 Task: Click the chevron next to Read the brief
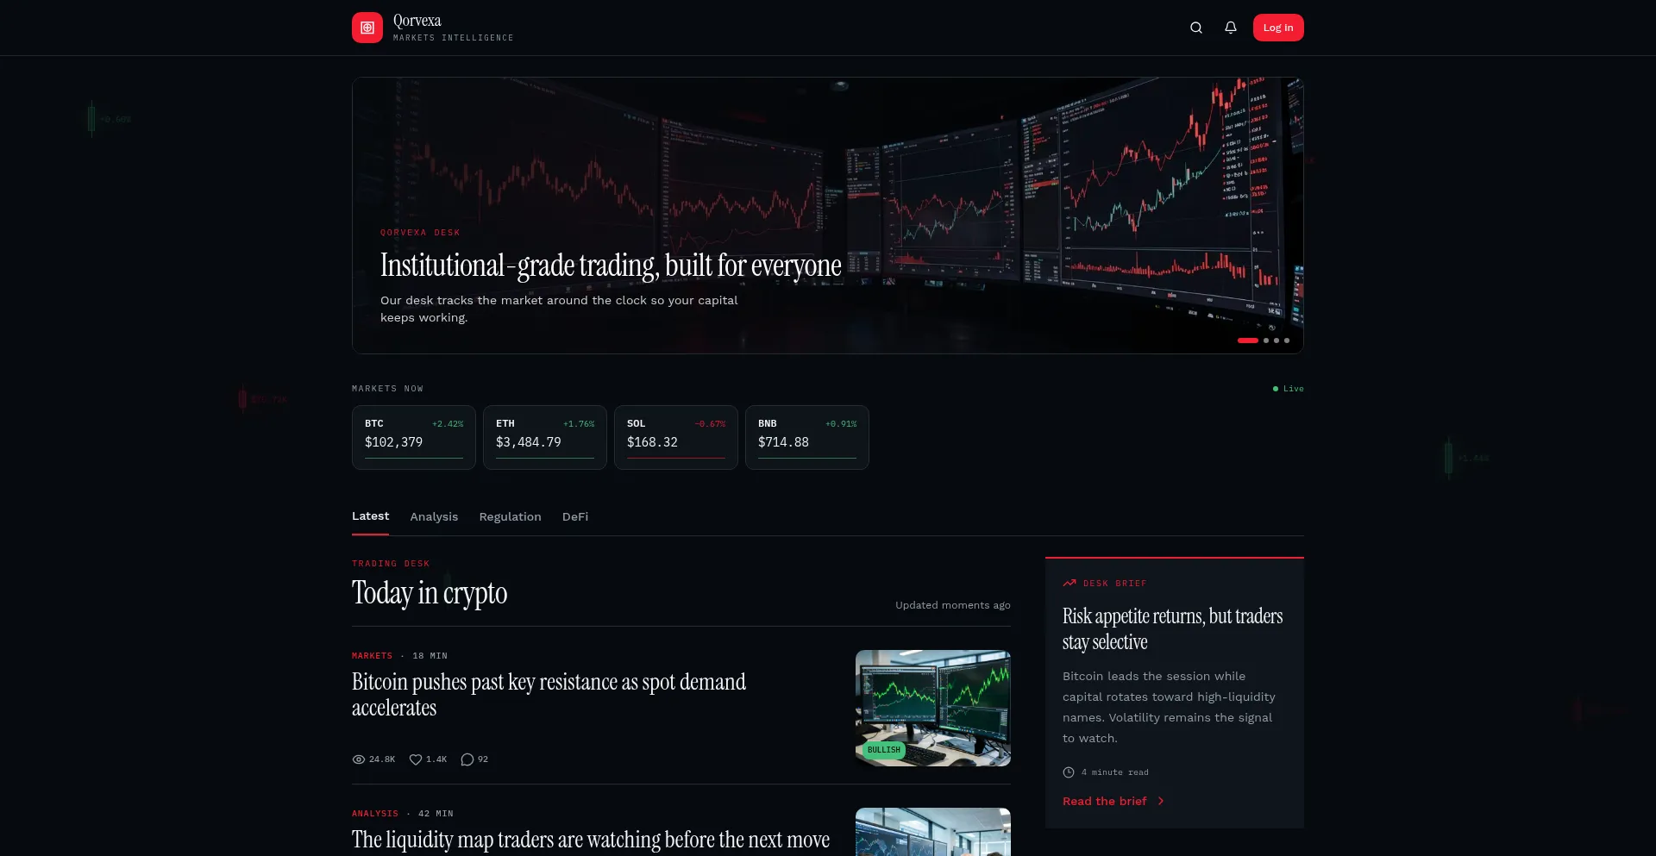(1161, 801)
